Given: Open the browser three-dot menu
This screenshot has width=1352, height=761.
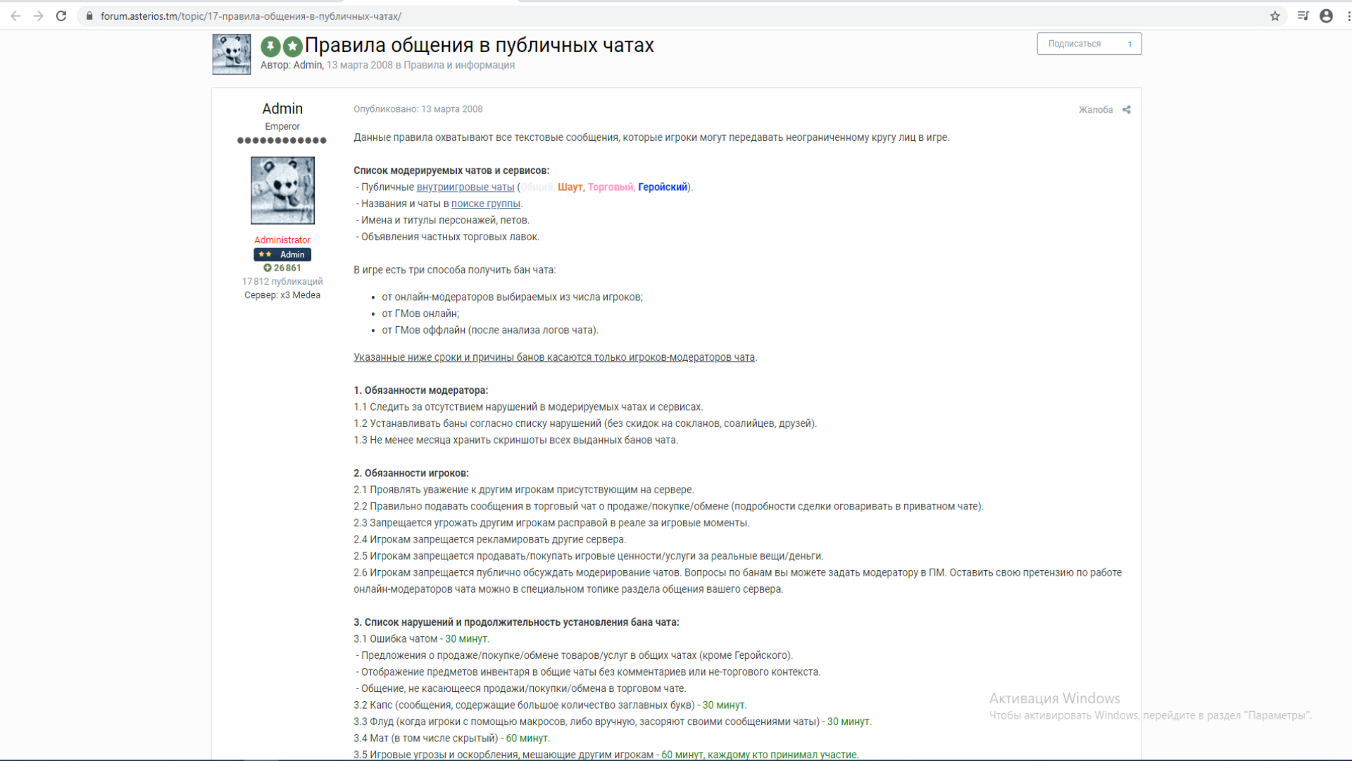Looking at the screenshot, I should point(1348,16).
